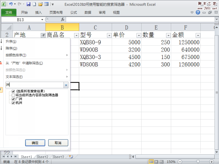Click the Select All corner triangle
This screenshot has height=164, width=219.
[x=7, y=27]
